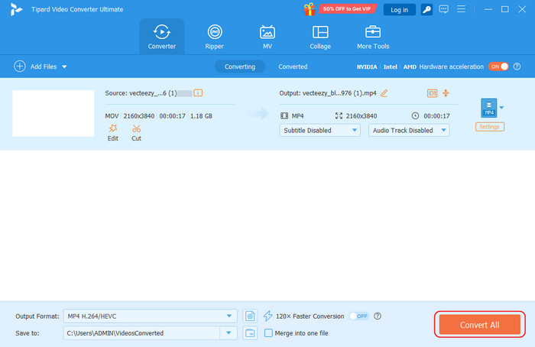535x347 pixels.
Task: Click the plus circle add icon
Action: [19, 66]
